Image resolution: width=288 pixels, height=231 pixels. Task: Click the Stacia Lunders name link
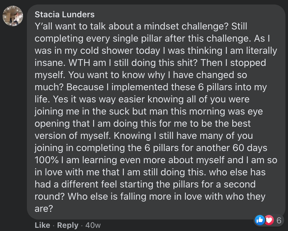pyautogui.click(x=64, y=14)
